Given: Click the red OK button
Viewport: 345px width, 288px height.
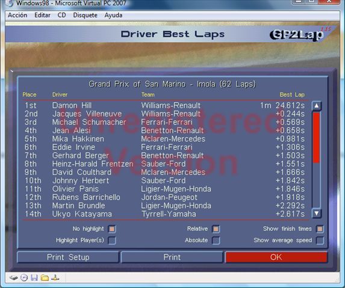Looking at the screenshot, I should pos(276,257).
